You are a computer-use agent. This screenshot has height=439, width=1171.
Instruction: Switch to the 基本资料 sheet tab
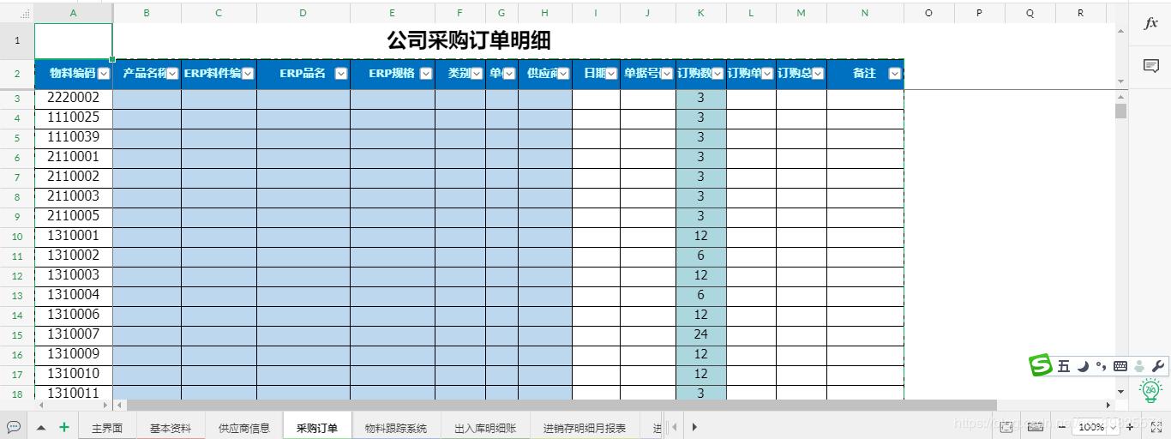tap(171, 428)
